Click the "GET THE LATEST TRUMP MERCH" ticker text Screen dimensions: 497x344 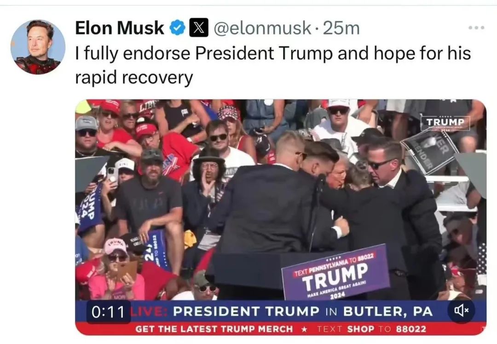point(214,329)
